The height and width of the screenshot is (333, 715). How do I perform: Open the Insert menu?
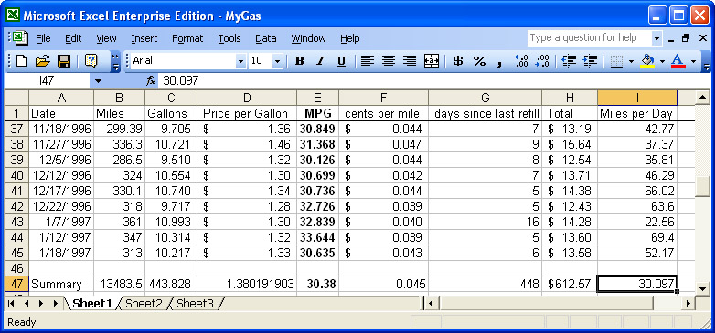[x=144, y=38]
